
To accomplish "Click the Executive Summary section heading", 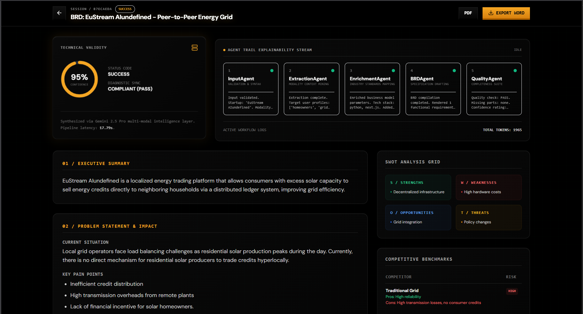I will 96,163.
